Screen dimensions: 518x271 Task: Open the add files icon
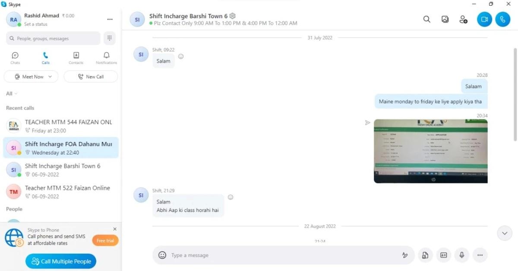pyautogui.click(x=425, y=255)
